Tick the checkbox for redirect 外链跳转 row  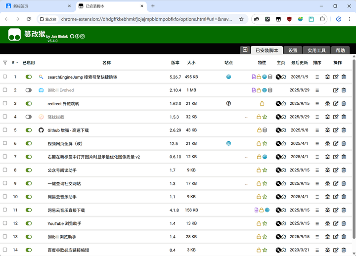pyautogui.click(x=5, y=103)
